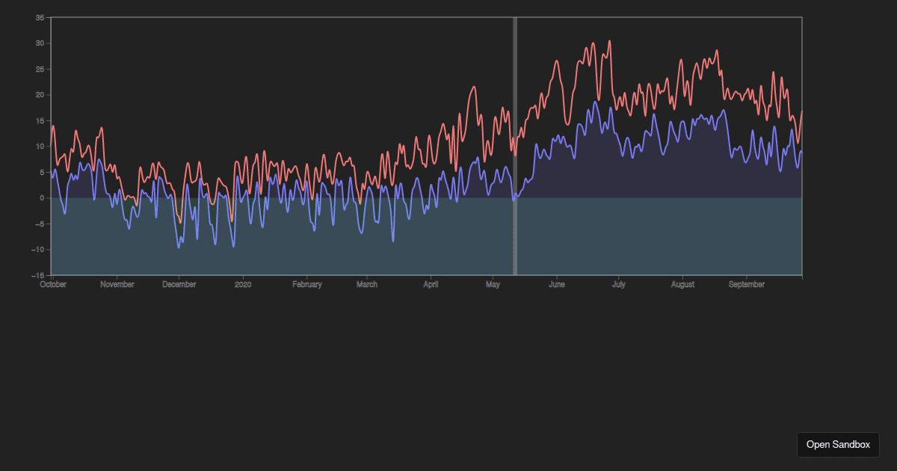The height and width of the screenshot is (471, 897).
Task: Click the "June" month label
Action: (x=557, y=284)
